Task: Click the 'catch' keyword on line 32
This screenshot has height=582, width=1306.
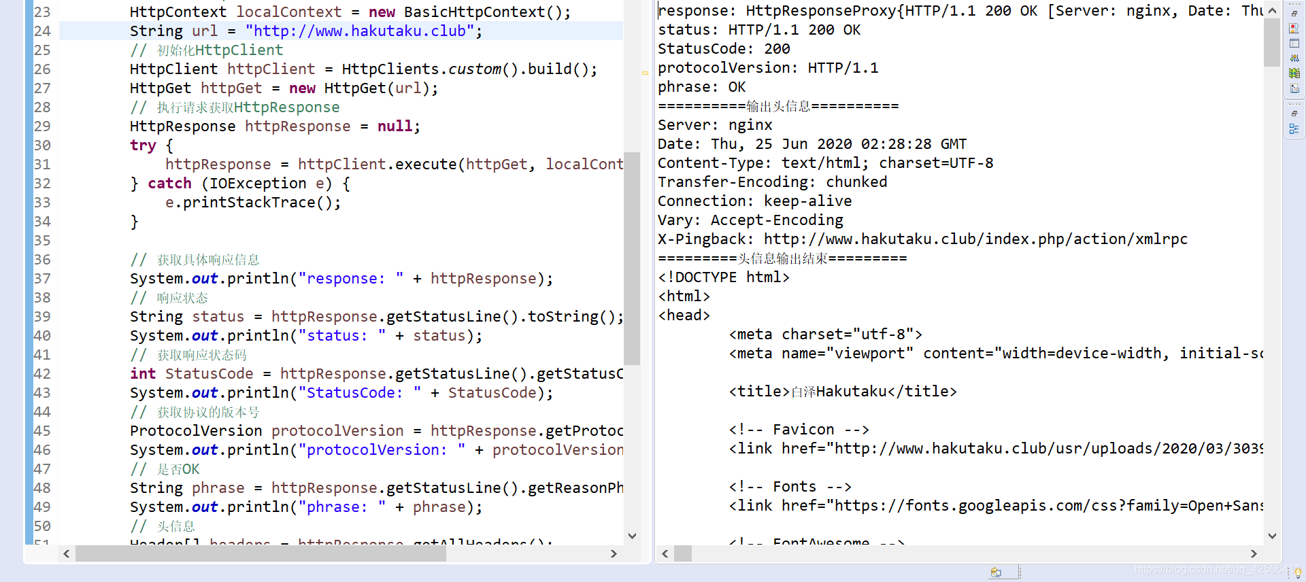Action: [x=169, y=184]
